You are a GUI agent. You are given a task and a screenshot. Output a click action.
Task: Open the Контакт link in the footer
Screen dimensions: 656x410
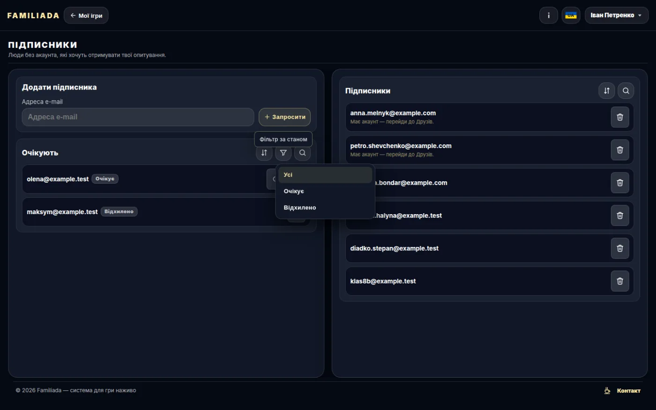point(628,391)
